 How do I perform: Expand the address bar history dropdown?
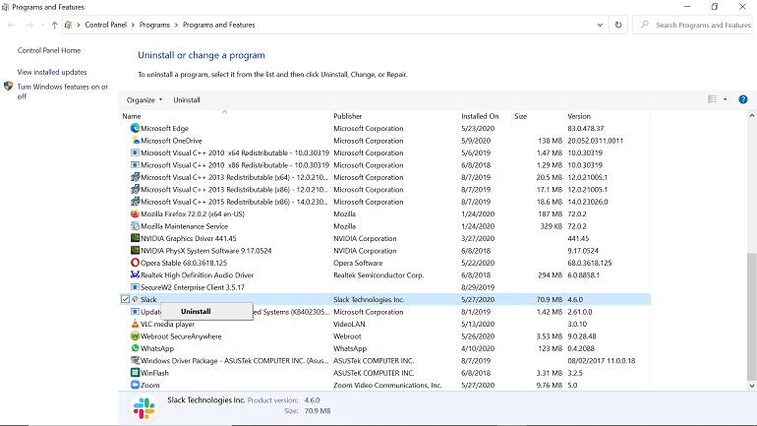600,25
